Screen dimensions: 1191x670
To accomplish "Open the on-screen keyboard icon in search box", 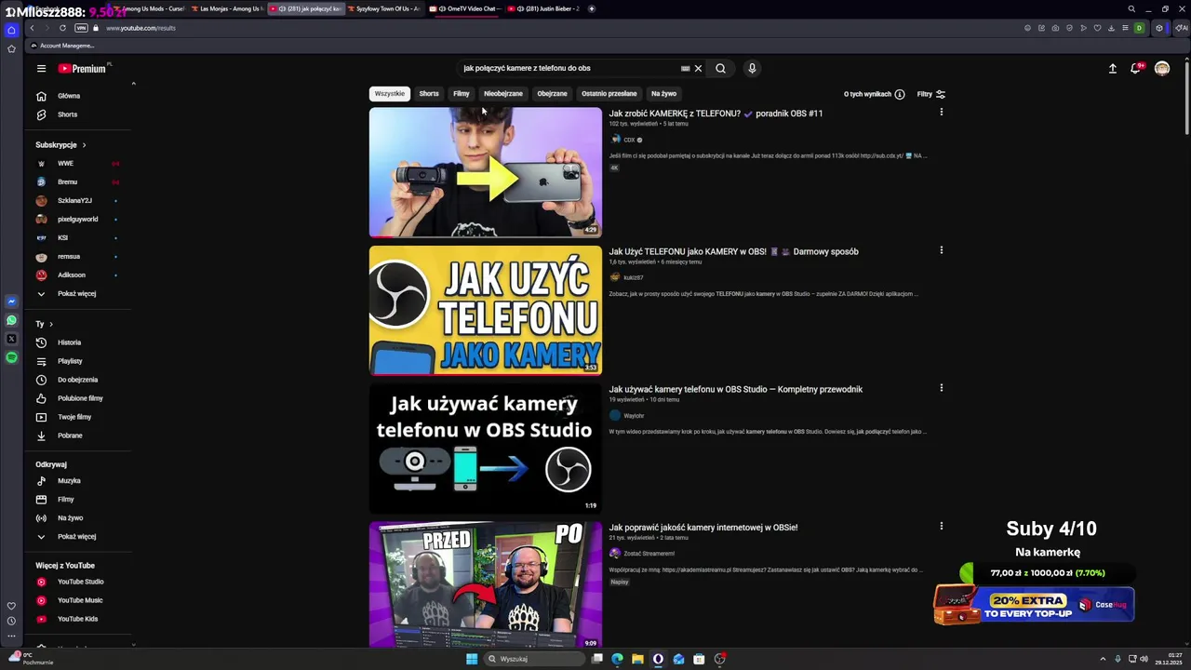I will (x=686, y=68).
